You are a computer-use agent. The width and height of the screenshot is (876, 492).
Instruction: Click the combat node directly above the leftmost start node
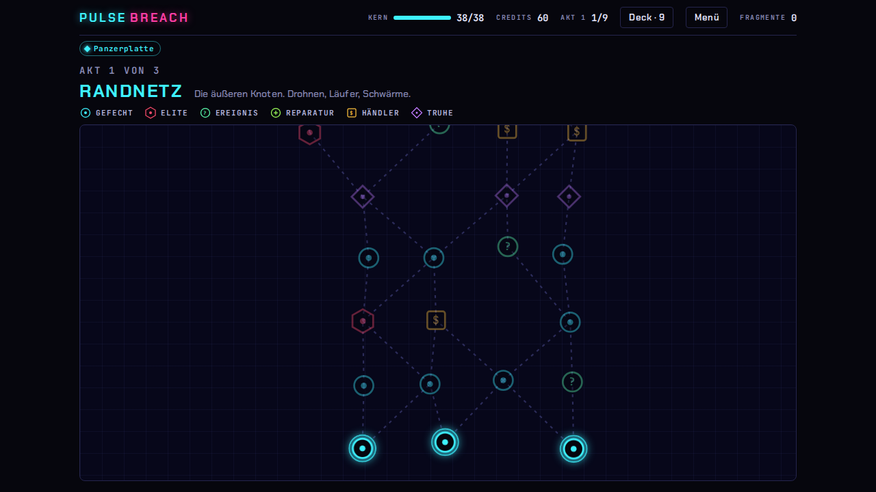(x=363, y=385)
